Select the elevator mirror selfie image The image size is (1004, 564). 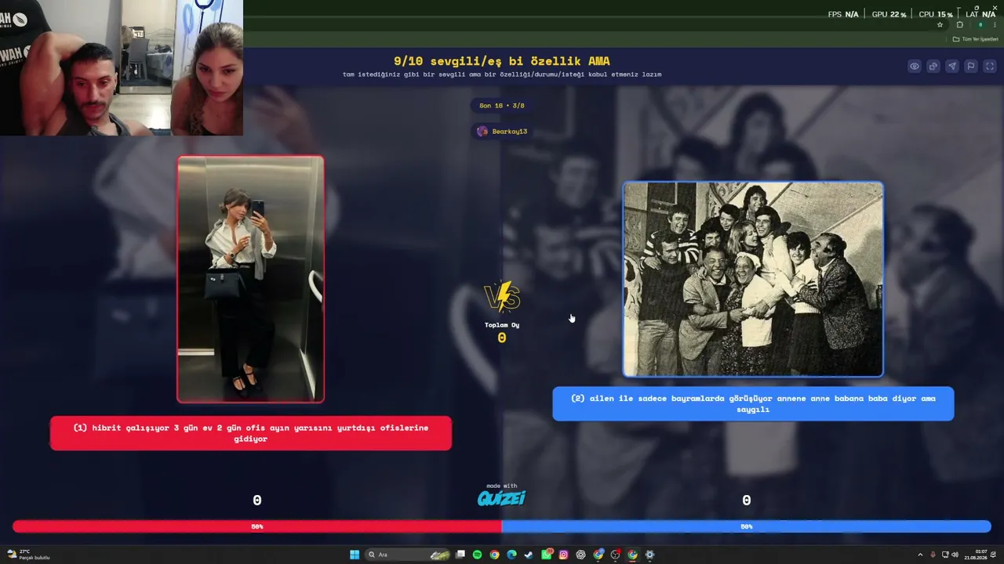pos(250,279)
